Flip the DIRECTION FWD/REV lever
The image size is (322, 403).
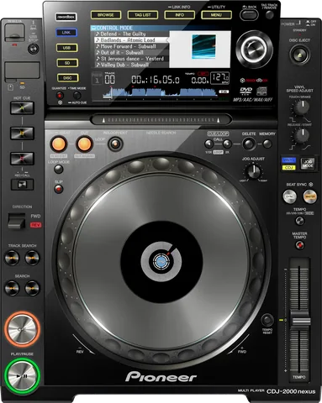(x=16, y=221)
